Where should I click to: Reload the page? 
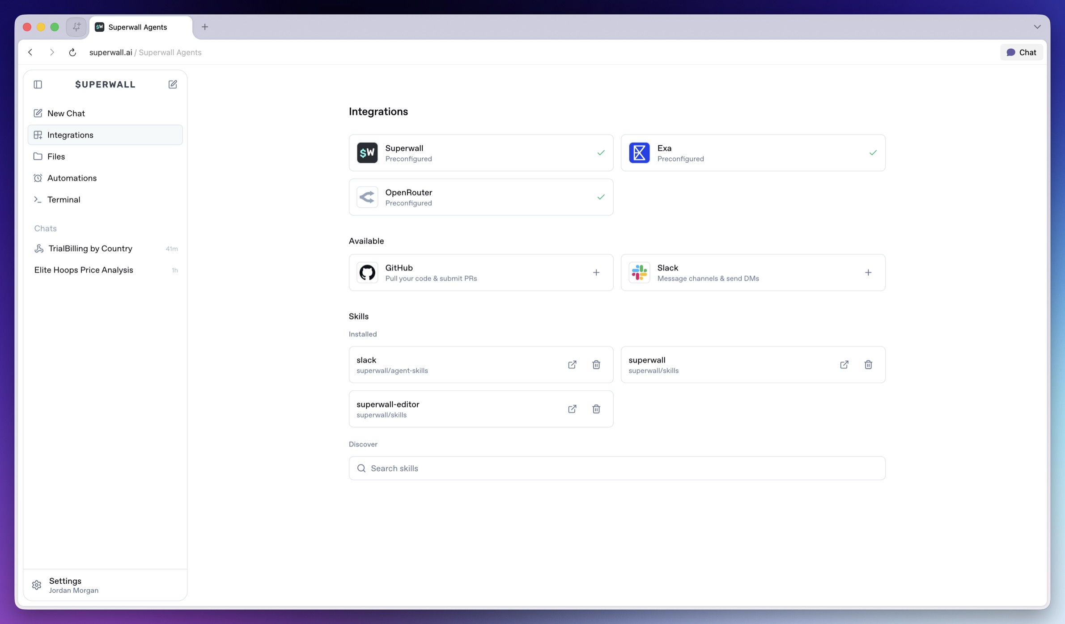tap(72, 52)
